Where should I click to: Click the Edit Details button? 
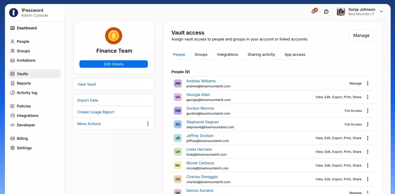pos(113,64)
